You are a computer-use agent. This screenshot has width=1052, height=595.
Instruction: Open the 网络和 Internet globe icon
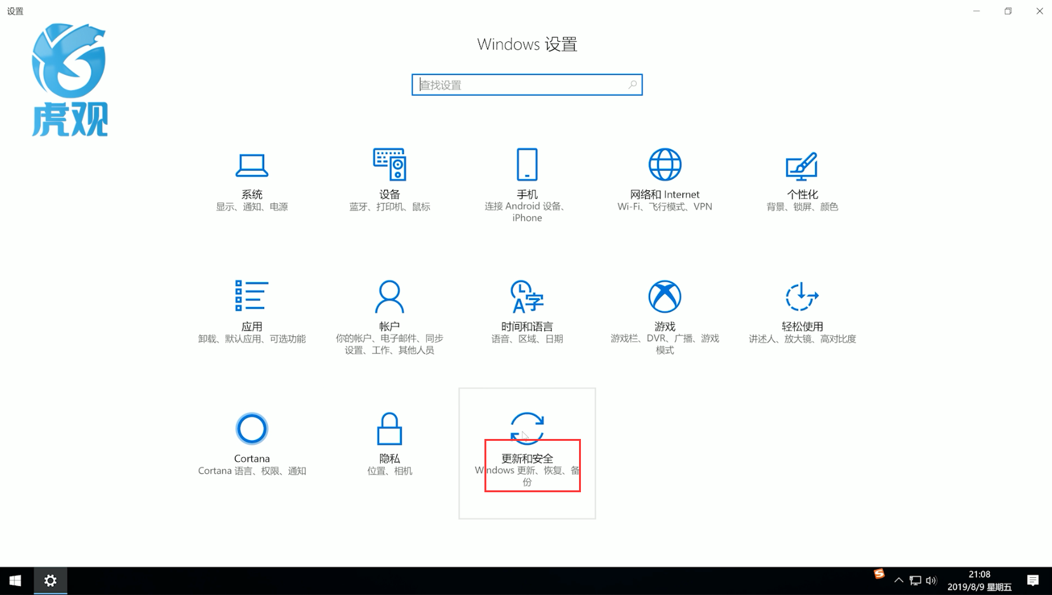pos(665,165)
